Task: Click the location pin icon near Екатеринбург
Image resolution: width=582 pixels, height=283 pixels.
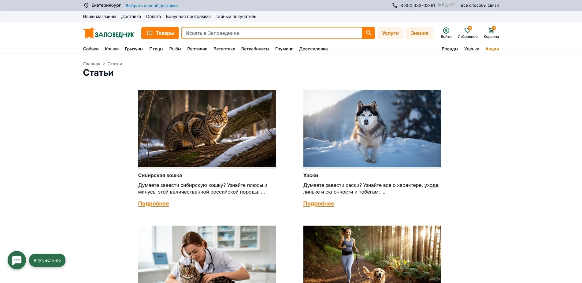Action: [x=86, y=5]
